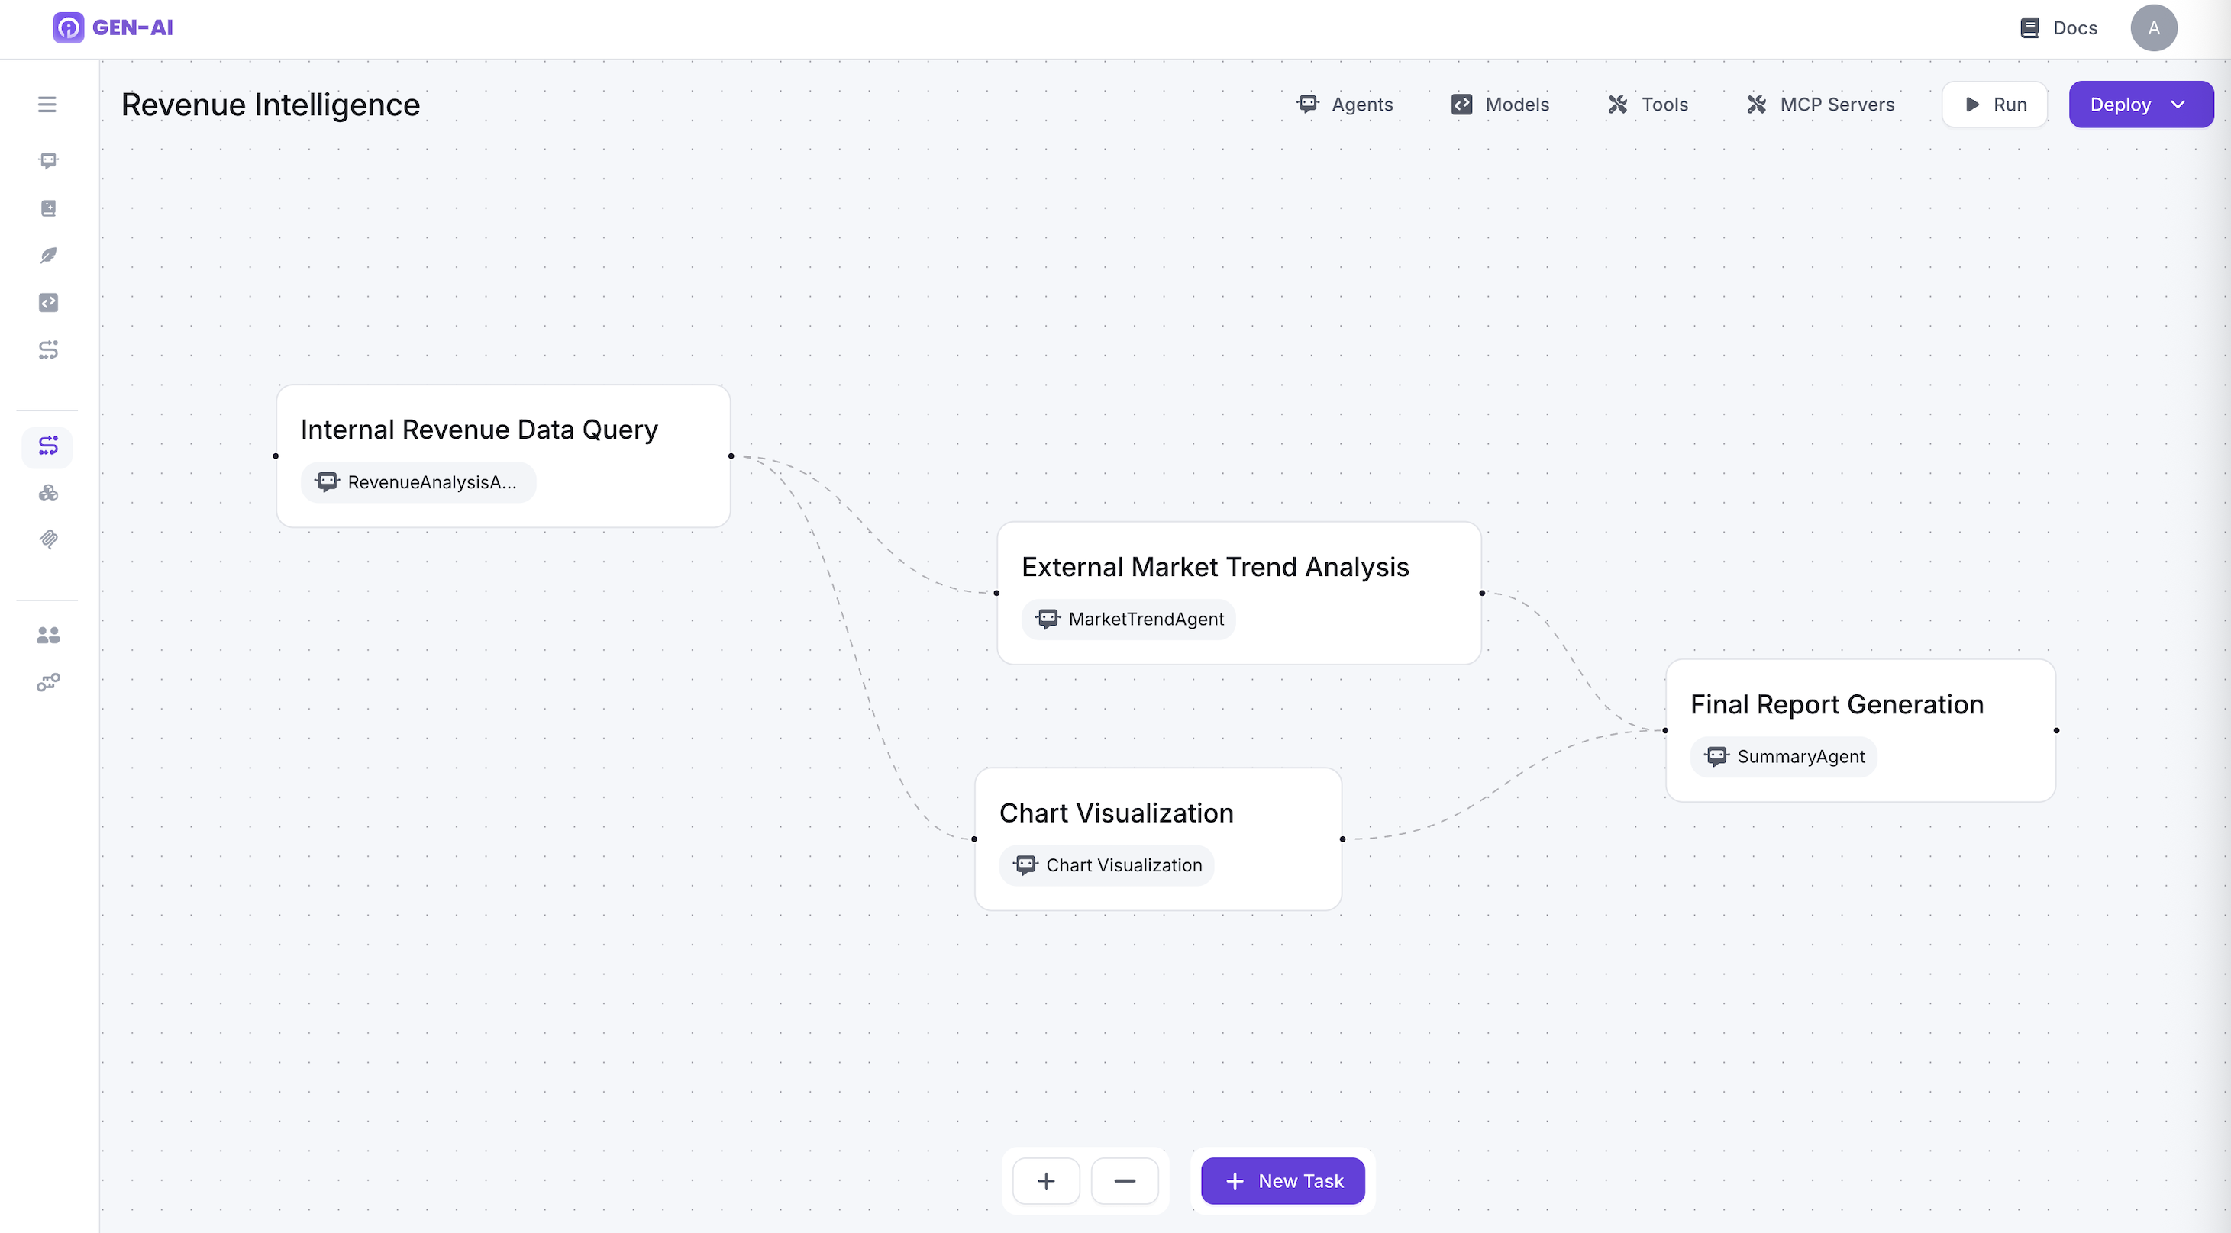Image resolution: width=2231 pixels, height=1233 pixels.
Task: Select the team members icon in sidebar
Action: [x=47, y=634]
